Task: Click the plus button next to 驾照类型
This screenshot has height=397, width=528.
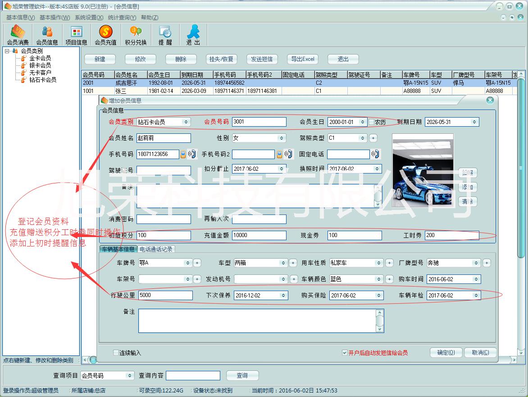Action: [373, 138]
